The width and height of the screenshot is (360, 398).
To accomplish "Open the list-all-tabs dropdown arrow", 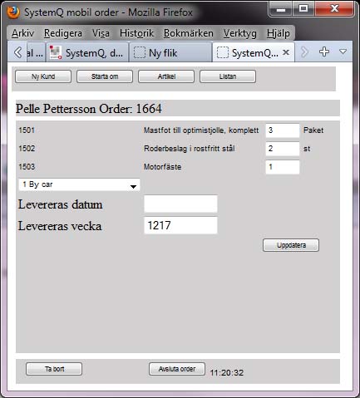I will pyautogui.click(x=343, y=52).
